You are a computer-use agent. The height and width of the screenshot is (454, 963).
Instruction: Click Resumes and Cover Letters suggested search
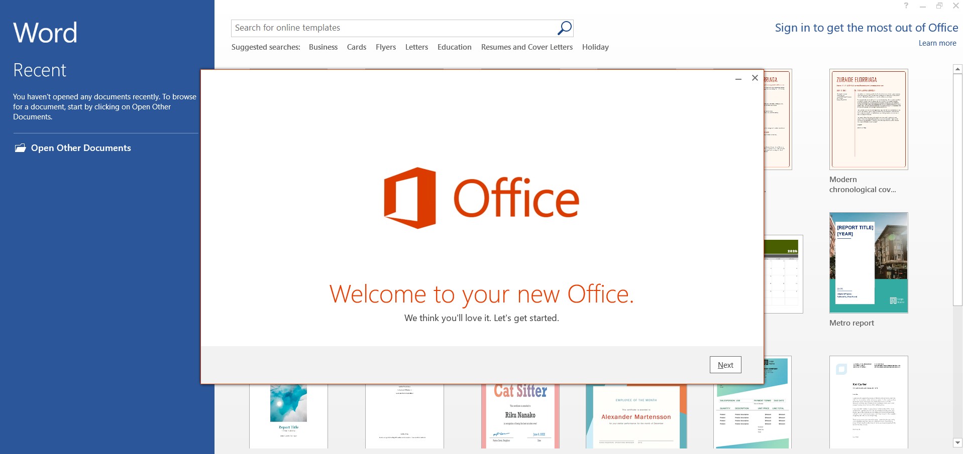click(x=526, y=47)
